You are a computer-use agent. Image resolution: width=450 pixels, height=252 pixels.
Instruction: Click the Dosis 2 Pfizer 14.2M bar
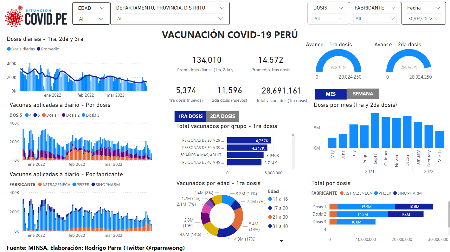coord(363,214)
